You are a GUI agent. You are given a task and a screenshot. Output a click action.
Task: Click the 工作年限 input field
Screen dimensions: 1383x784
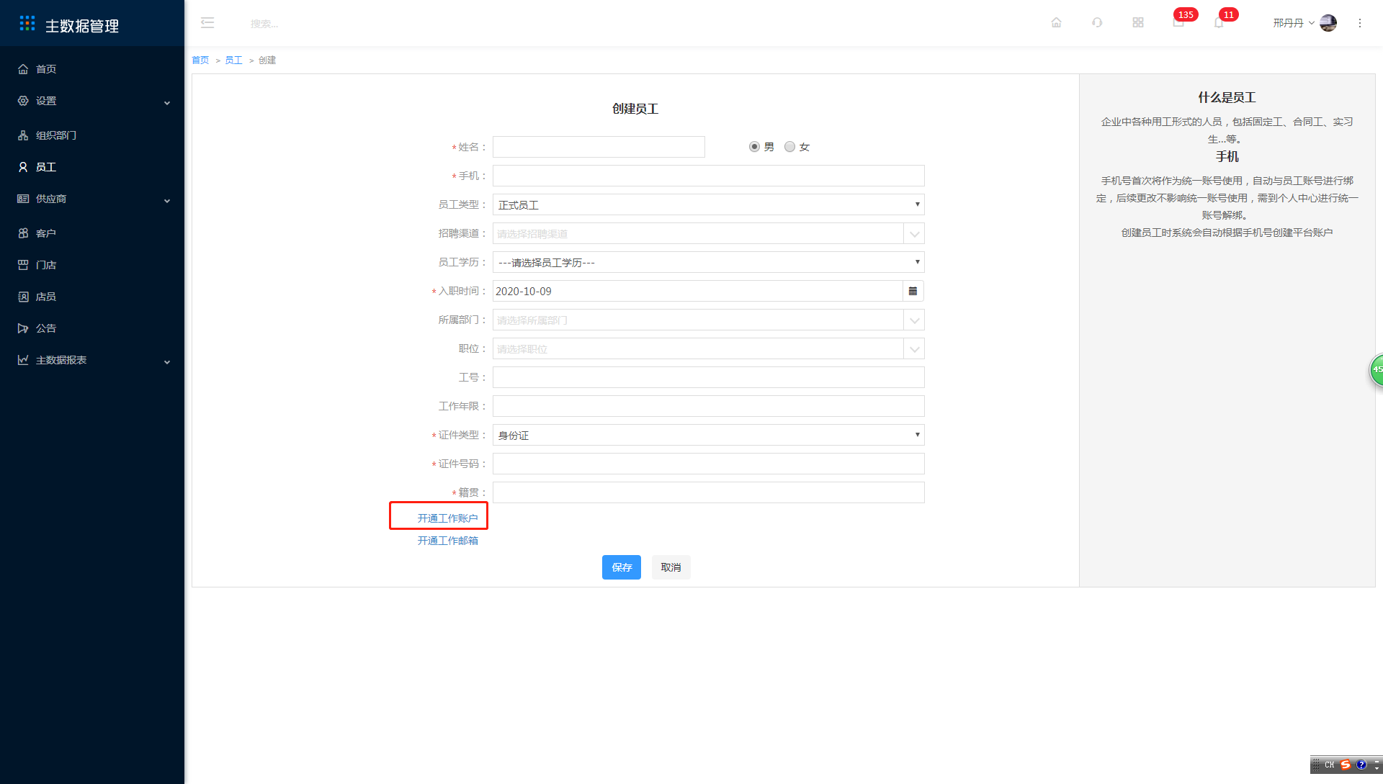(x=709, y=406)
